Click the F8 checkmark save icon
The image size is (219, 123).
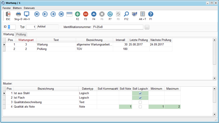118,14
